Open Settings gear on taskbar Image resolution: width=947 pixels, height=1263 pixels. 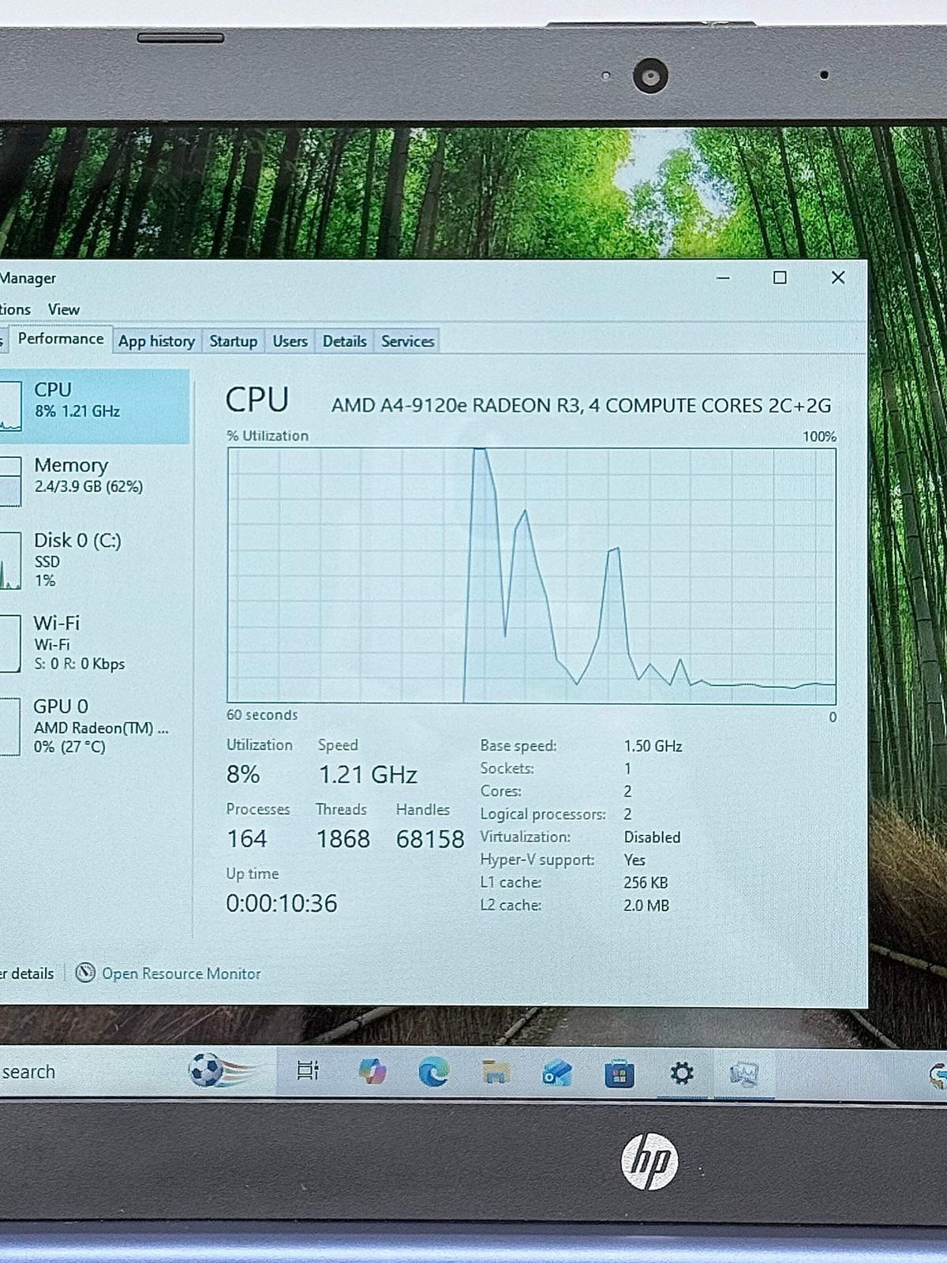(x=681, y=1073)
